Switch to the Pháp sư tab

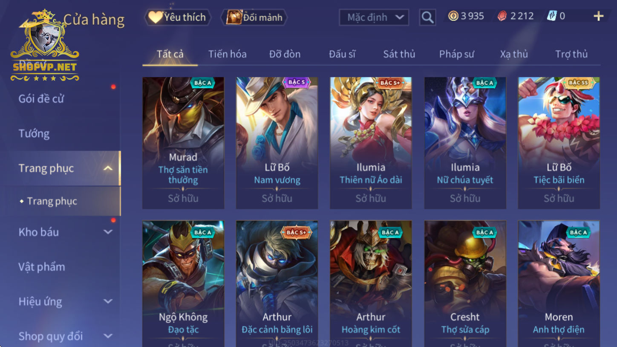pos(456,54)
